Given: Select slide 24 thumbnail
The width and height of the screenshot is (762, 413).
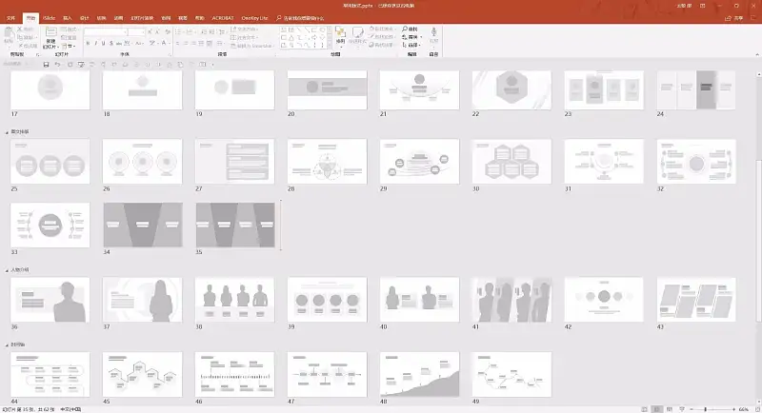Looking at the screenshot, I should 696,89.
